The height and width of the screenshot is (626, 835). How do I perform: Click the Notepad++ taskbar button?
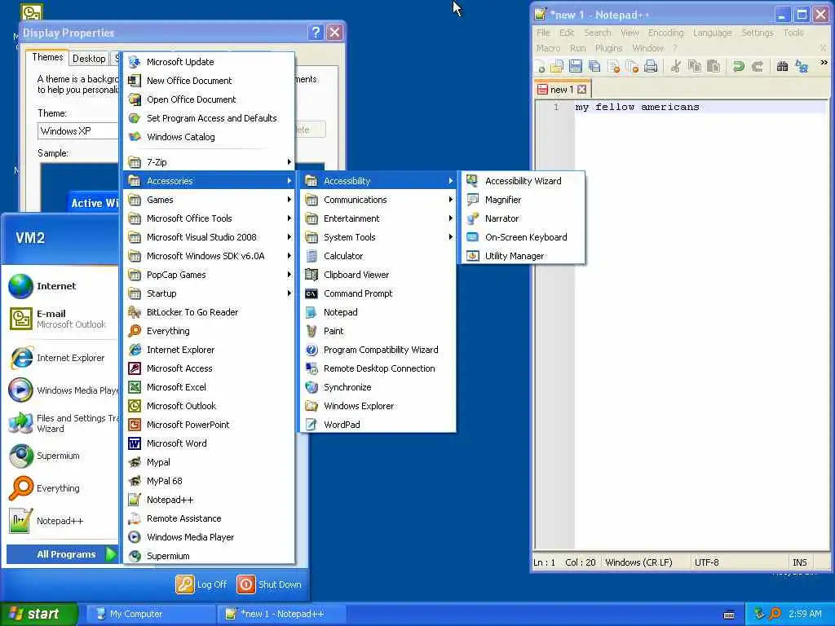[x=281, y=614]
